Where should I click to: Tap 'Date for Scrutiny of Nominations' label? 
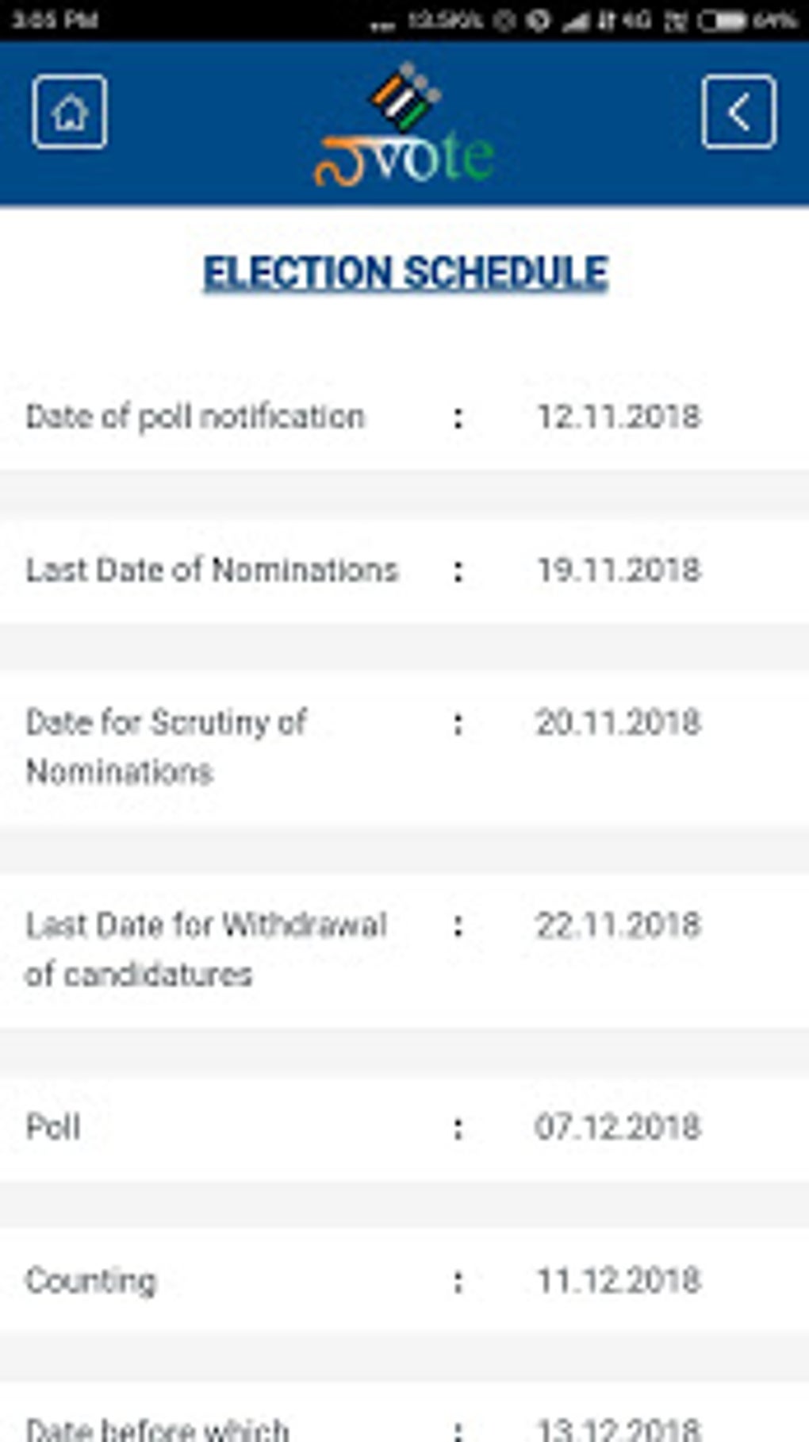coord(166,746)
